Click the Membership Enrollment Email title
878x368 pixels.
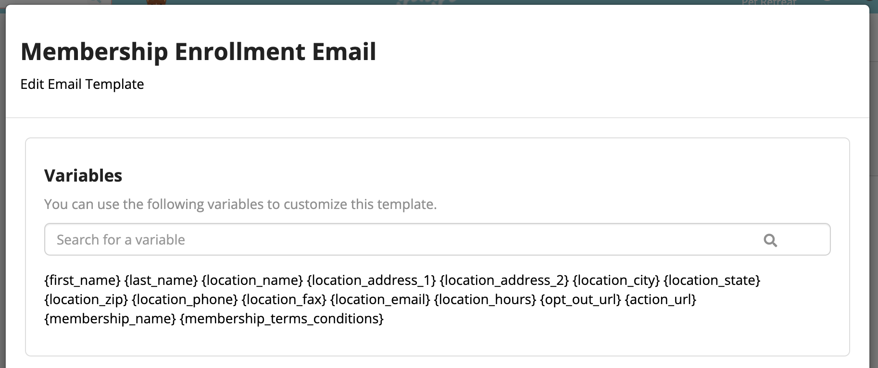(x=199, y=51)
